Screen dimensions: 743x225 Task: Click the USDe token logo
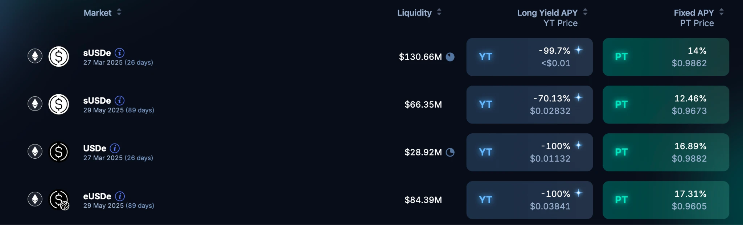pyautogui.click(x=59, y=152)
